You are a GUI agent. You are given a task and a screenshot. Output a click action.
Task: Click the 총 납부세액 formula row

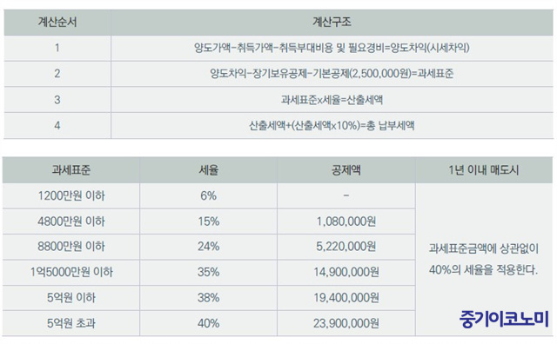pos(278,126)
